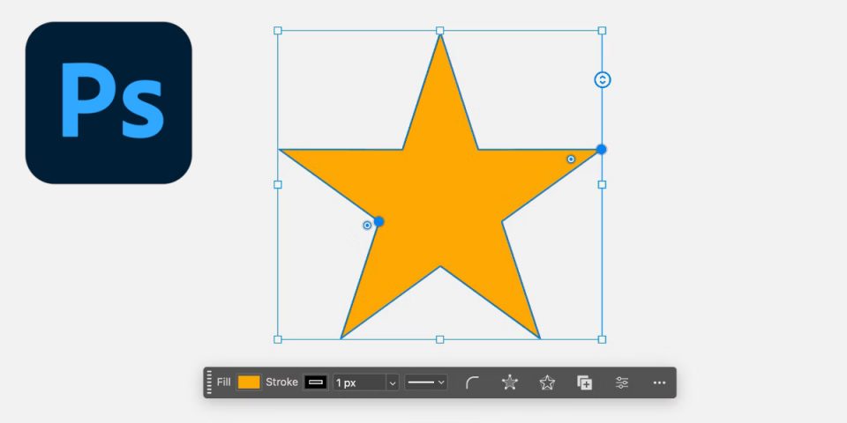Expand the stroke width dropdown arrow
Viewport: 847px width, 423px height.
(393, 382)
